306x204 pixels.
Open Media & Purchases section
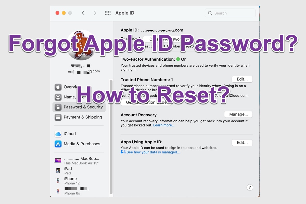tap(82, 144)
